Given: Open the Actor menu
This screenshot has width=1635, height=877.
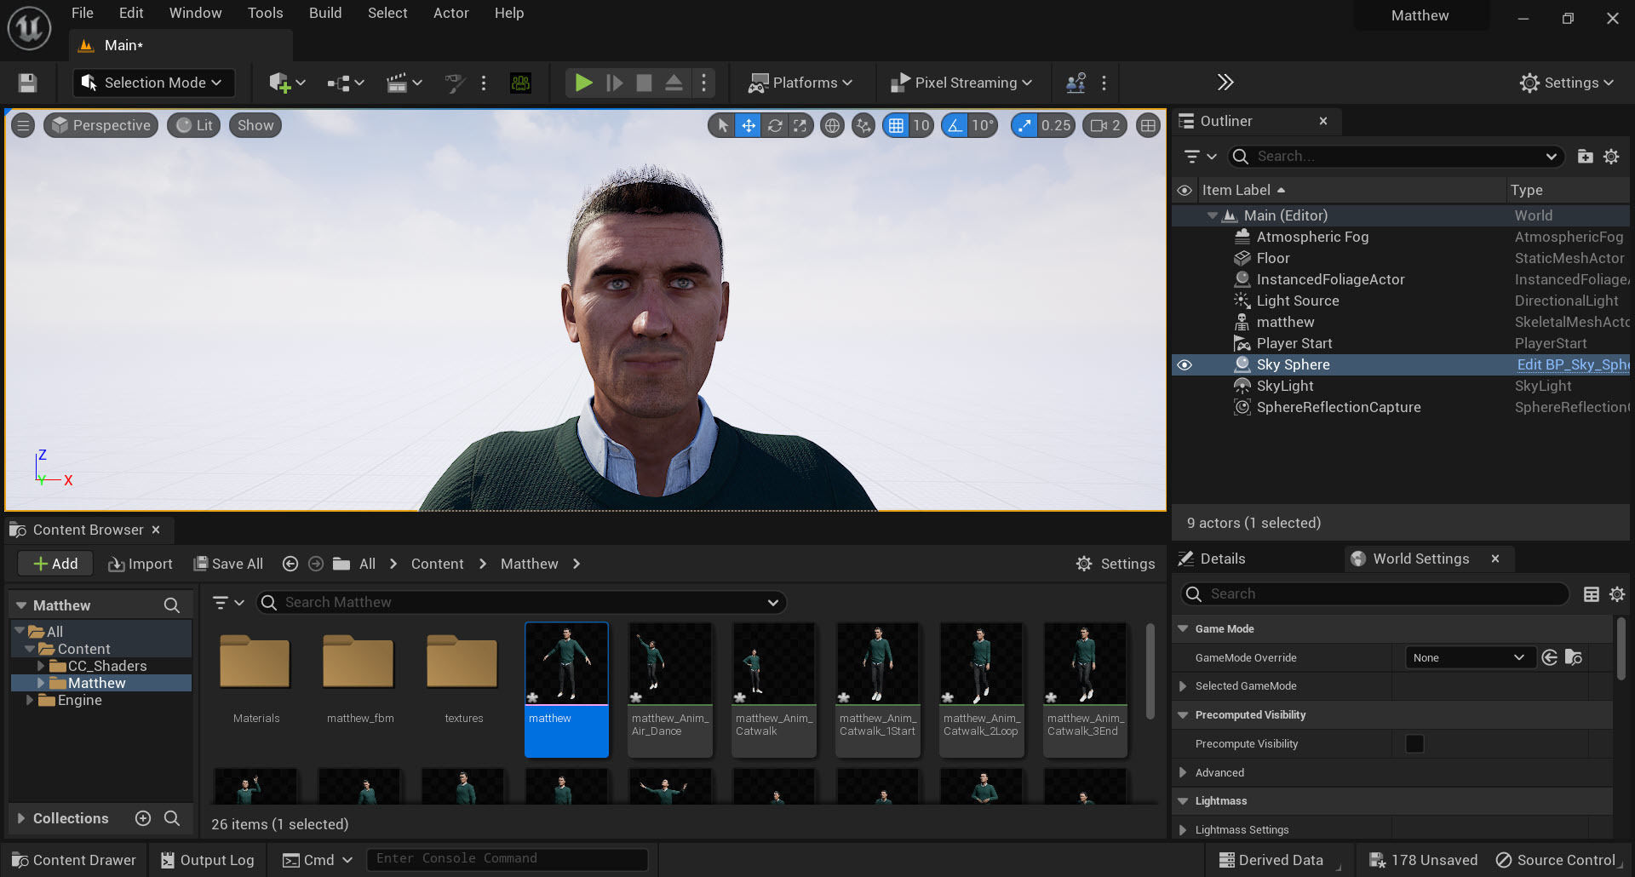Looking at the screenshot, I should point(451,13).
